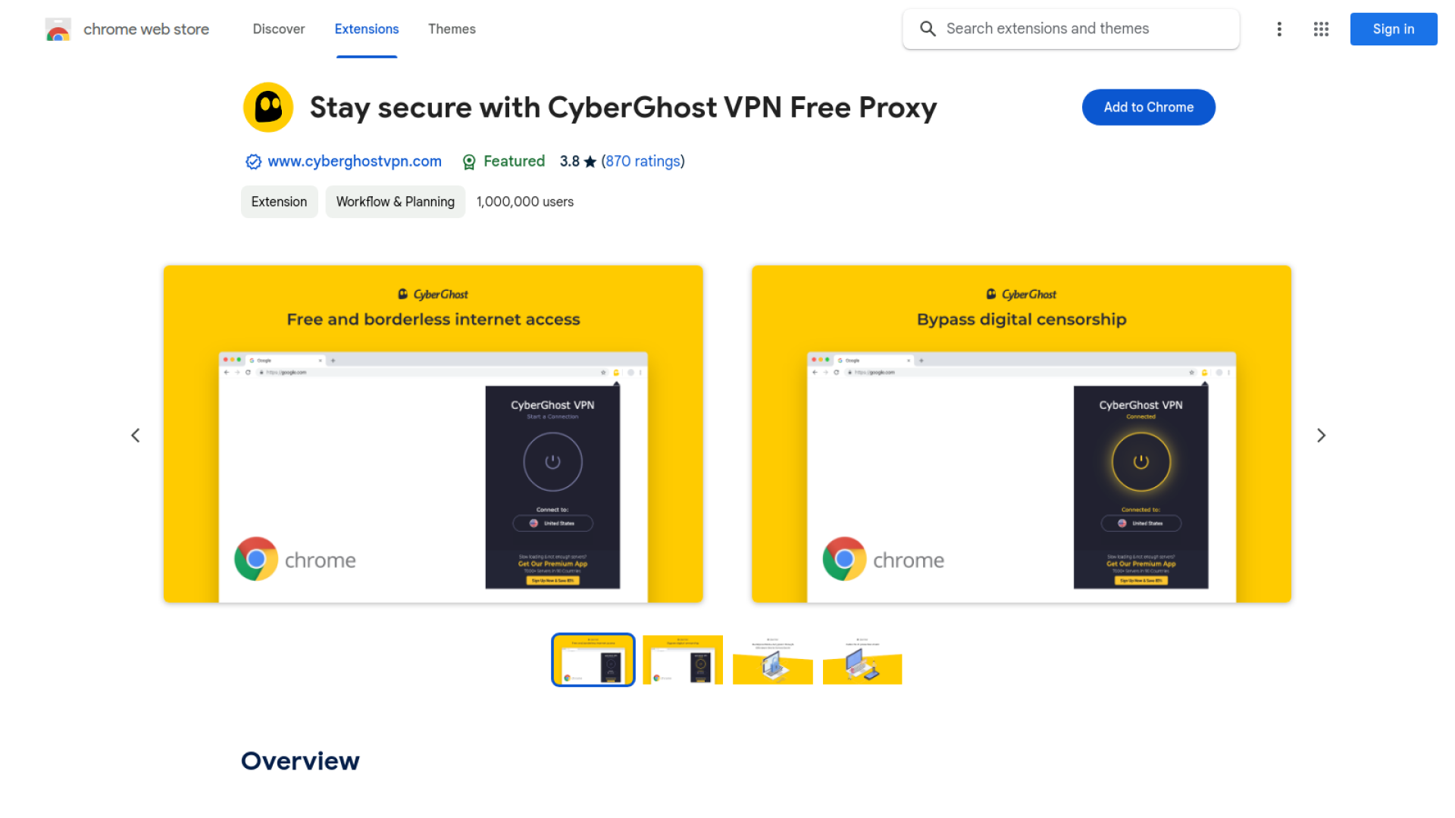The width and height of the screenshot is (1455, 818).
Task: Open www.cyberghostvpn.com website link
Action: (x=354, y=161)
